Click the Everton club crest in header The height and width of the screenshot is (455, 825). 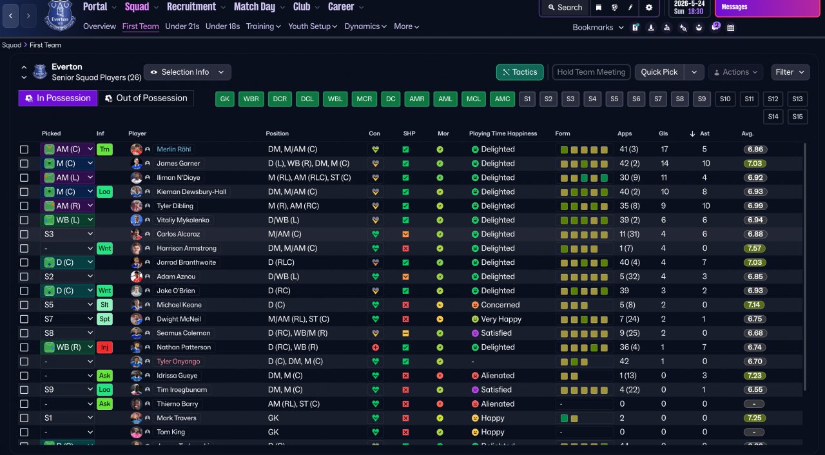click(x=60, y=15)
